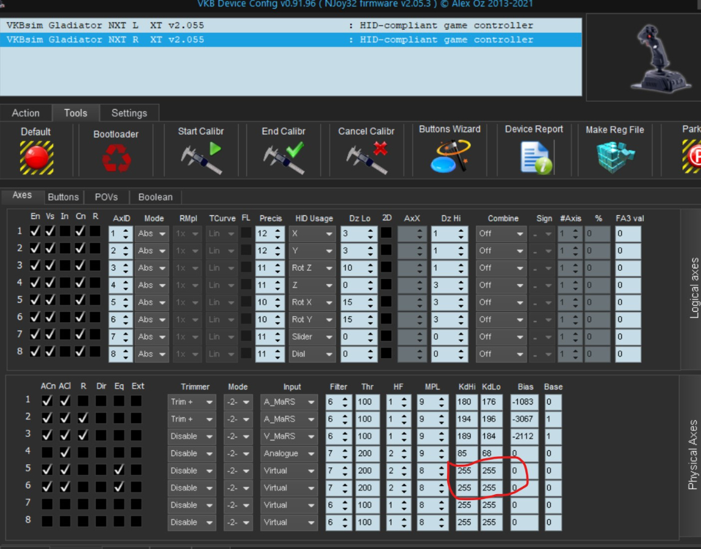Click Base field for physical axis 3
The image size is (701, 549).
point(553,436)
